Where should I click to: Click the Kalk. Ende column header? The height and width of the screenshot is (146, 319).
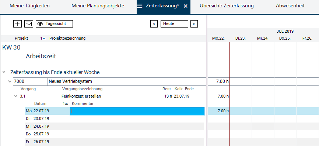(x=184, y=89)
